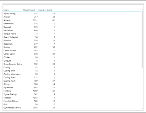Click Biathlon event count value 24
The image size is (146, 113).
tap(54, 40)
